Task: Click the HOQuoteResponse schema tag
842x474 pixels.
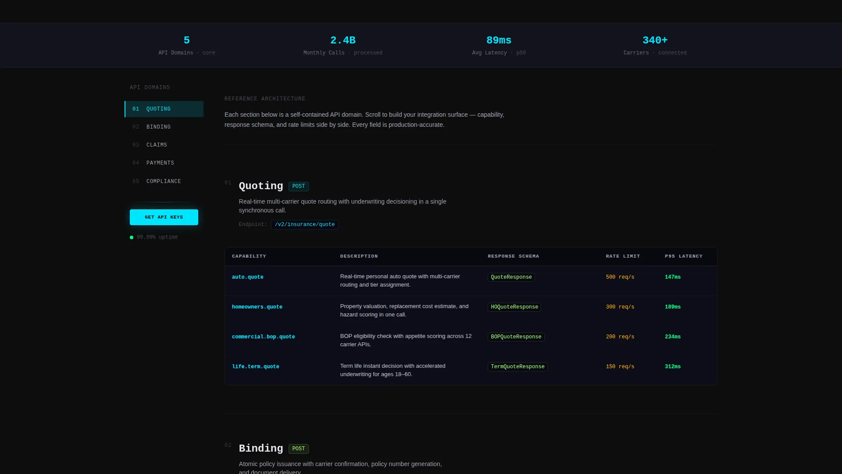Action: pos(514,307)
